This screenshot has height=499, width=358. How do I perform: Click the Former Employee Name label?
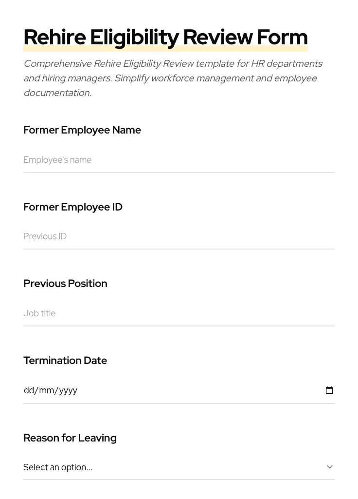(82, 130)
